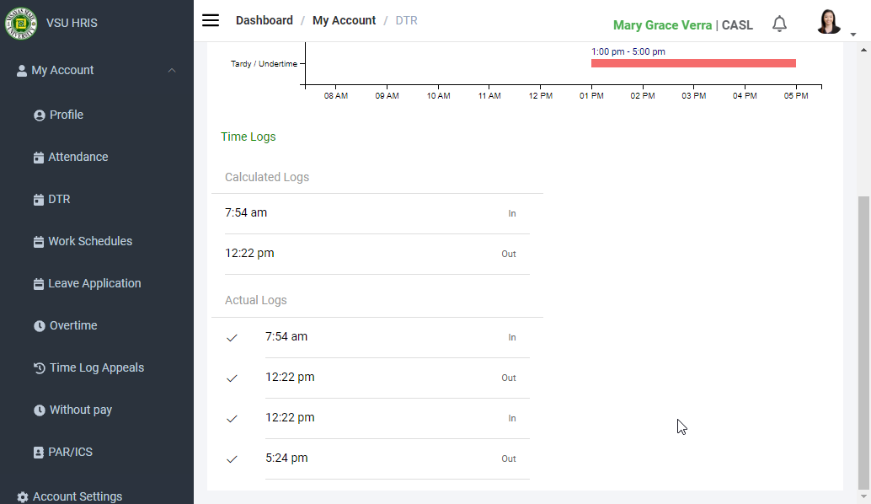Image resolution: width=871 pixels, height=504 pixels.
Task: Click the hamburger menu icon
Action: (x=211, y=21)
